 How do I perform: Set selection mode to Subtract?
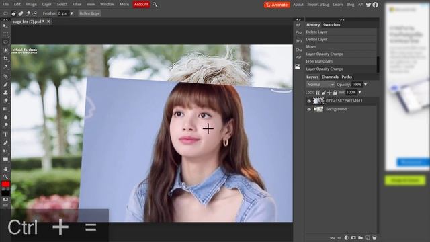[28, 13]
